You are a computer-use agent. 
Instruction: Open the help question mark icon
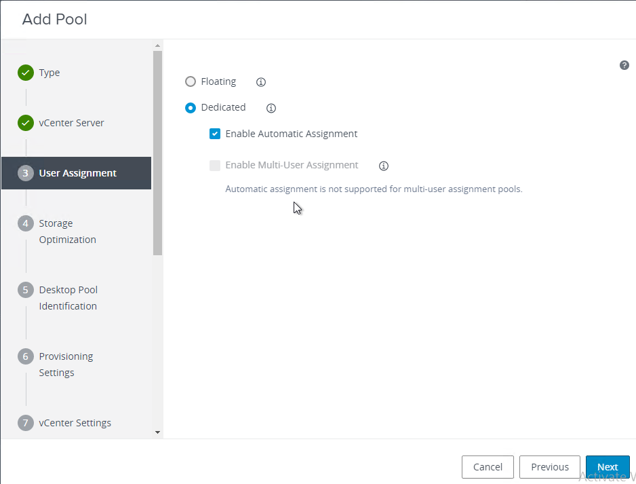coord(624,65)
